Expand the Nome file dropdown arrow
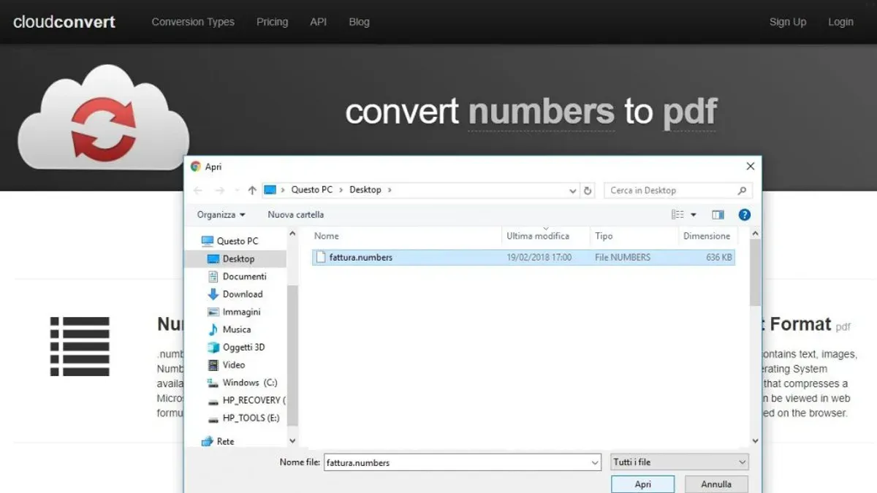Image resolution: width=877 pixels, height=493 pixels. tap(595, 462)
